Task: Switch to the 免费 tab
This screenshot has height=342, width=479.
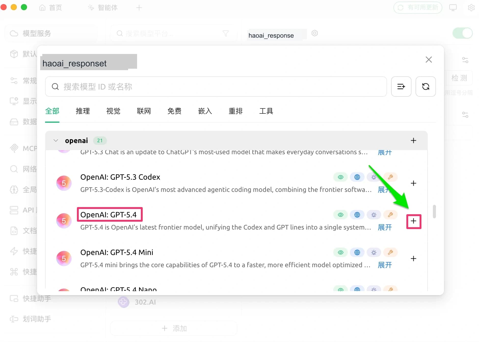Action: pos(175,111)
